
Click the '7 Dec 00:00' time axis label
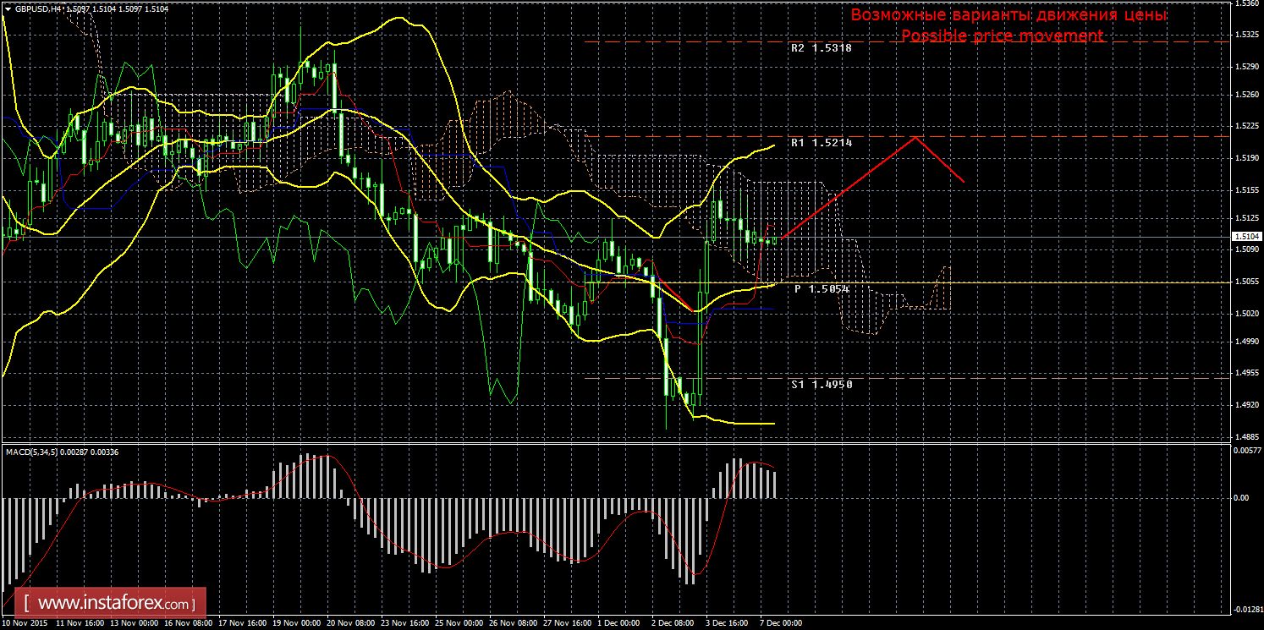pos(781,623)
